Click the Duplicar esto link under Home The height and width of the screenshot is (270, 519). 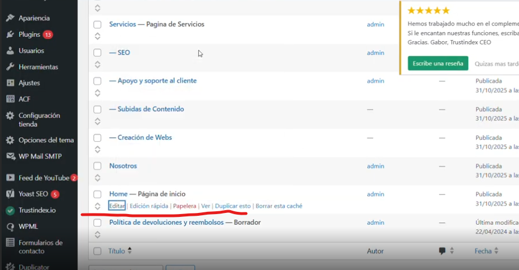pyautogui.click(x=233, y=206)
